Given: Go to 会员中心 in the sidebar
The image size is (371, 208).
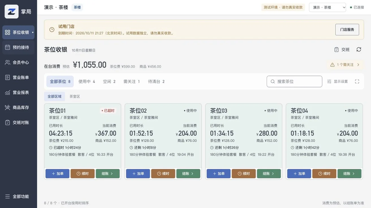Looking at the screenshot, I should [18, 62].
